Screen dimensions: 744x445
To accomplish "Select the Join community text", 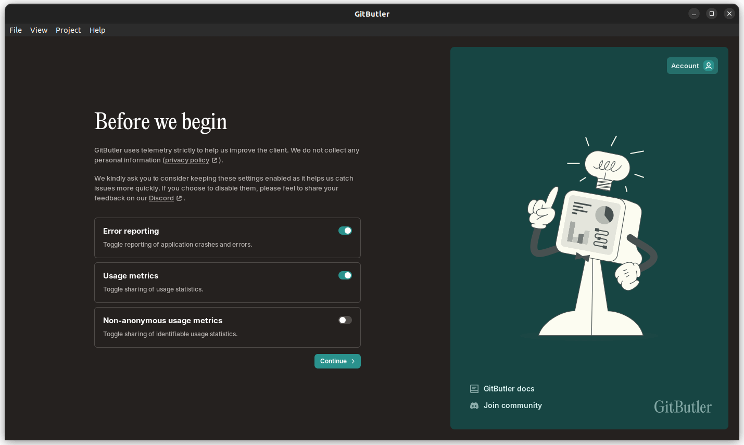I will pyautogui.click(x=513, y=405).
